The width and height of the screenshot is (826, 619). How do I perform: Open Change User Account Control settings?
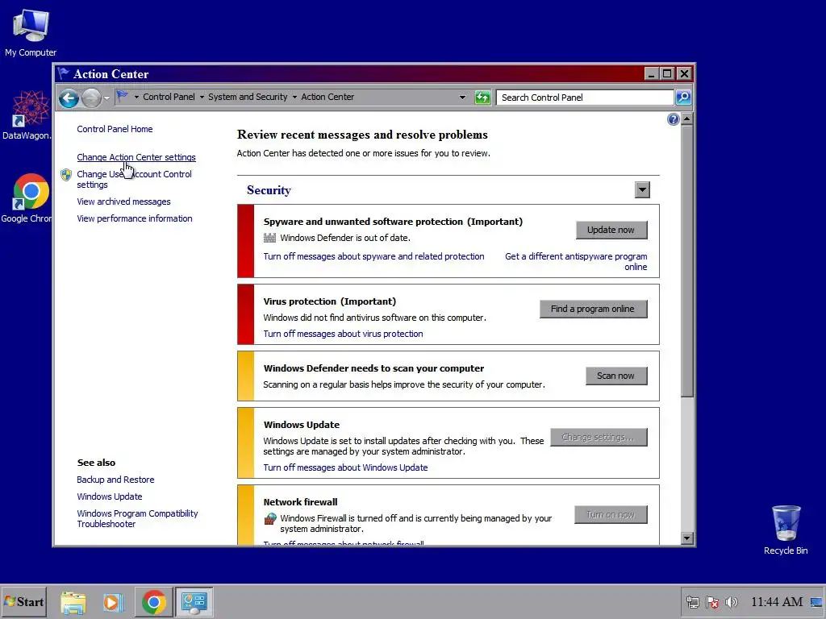pos(135,180)
